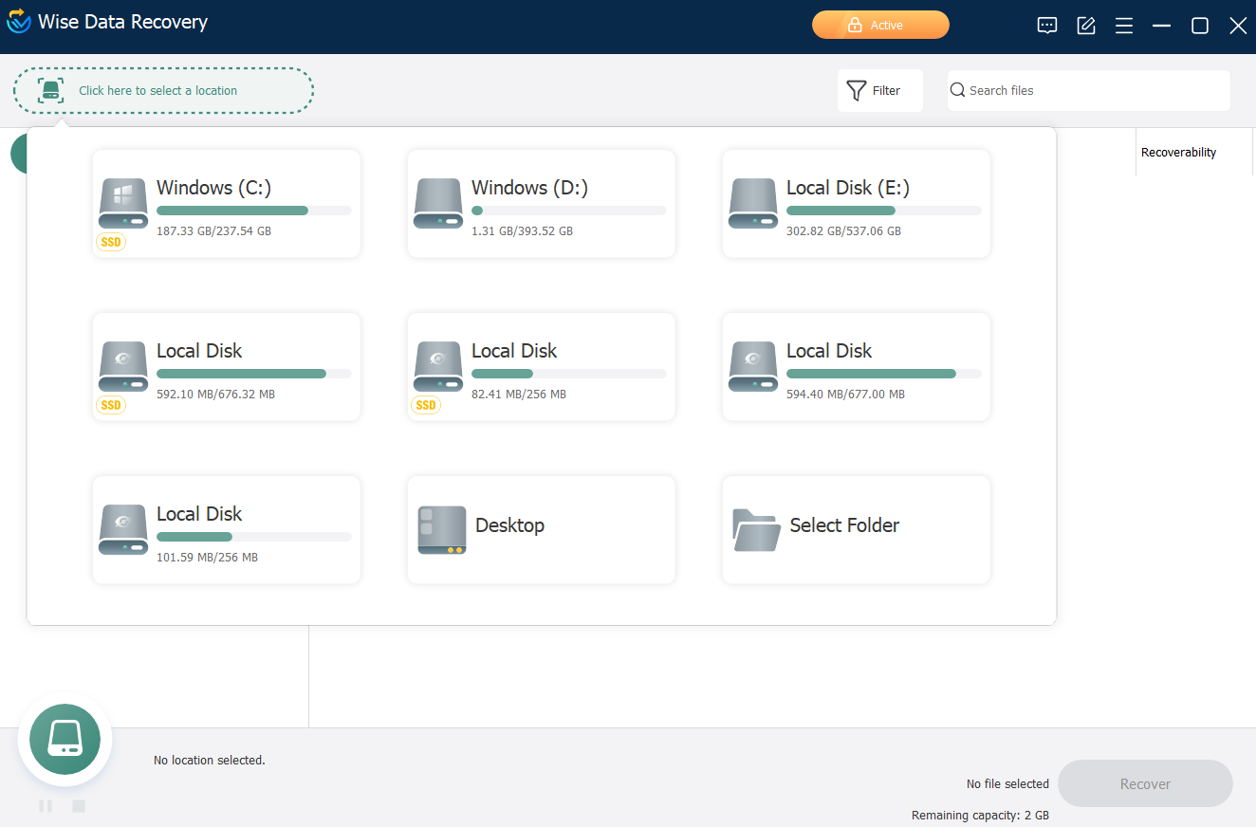Select the Windows (C:) drive card
Image resolution: width=1256 pixels, height=827 pixels.
226,203
